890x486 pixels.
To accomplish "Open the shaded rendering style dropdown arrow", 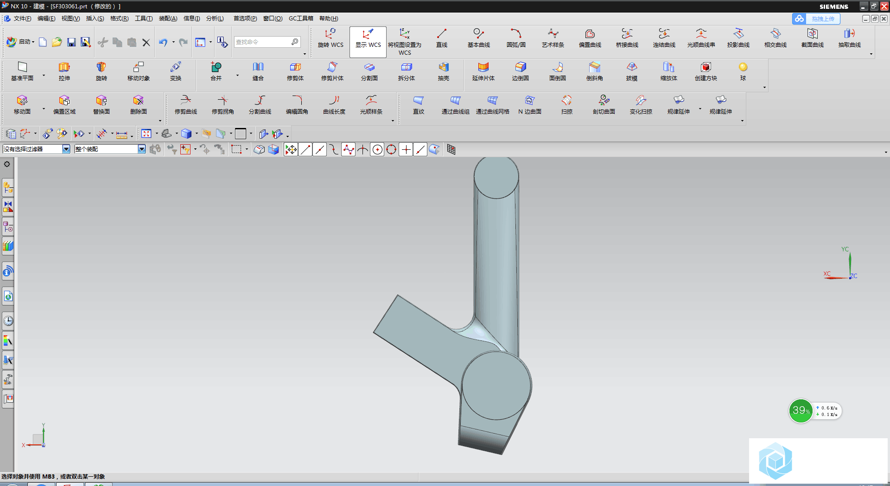I will [197, 134].
